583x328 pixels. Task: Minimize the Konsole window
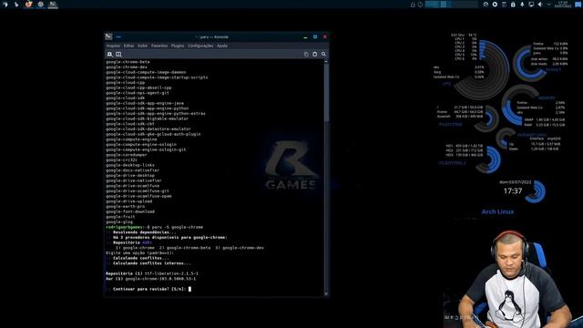[305, 36]
